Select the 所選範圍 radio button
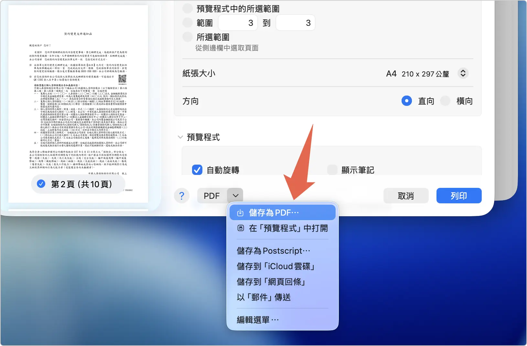This screenshot has width=527, height=346. tap(188, 37)
